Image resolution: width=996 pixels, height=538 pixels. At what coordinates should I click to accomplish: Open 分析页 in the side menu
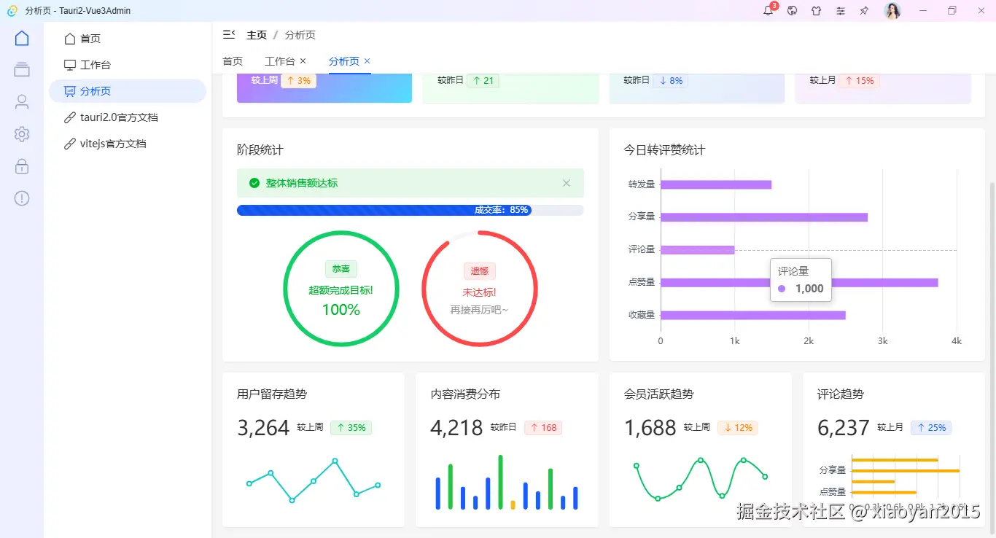(128, 91)
